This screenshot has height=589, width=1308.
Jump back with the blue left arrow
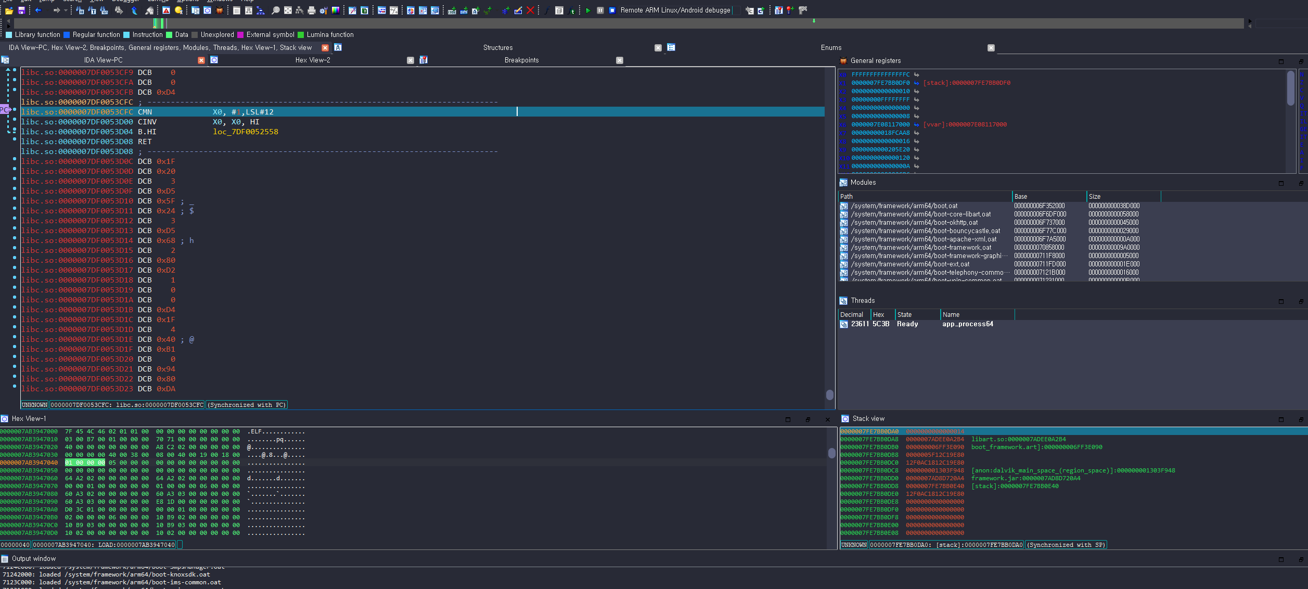pyautogui.click(x=39, y=10)
